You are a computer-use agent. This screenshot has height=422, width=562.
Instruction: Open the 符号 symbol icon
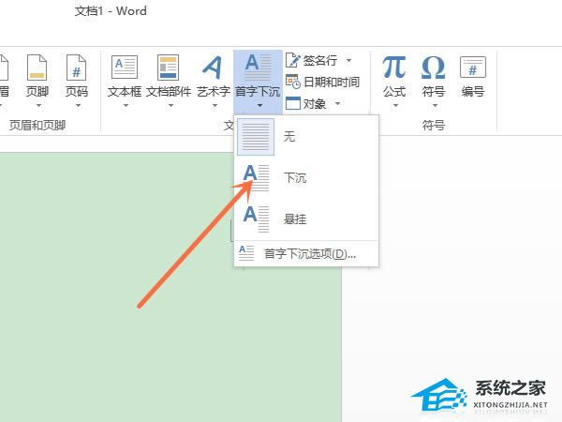pyautogui.click(x=434, y=68)
